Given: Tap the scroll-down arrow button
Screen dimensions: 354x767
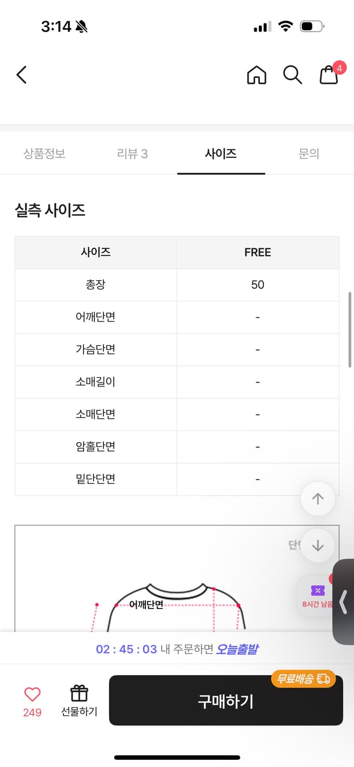Looking at the screenshot, I should (318, 546).
